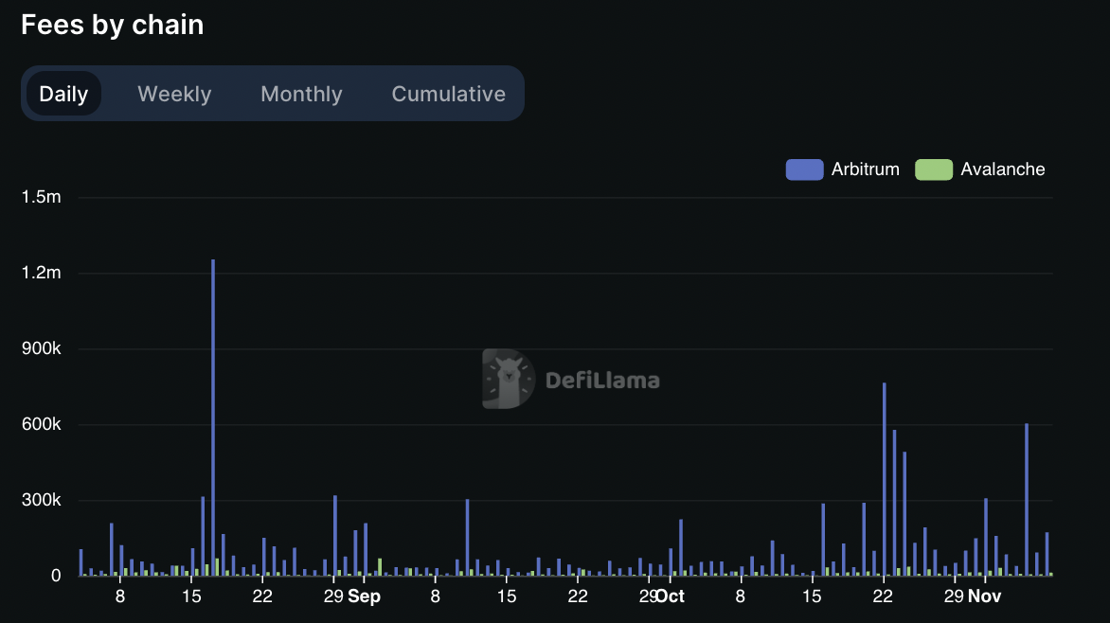Click the Oct label on the x-axis
This screenshot has height=623, width=1110.
coord(670,596)
